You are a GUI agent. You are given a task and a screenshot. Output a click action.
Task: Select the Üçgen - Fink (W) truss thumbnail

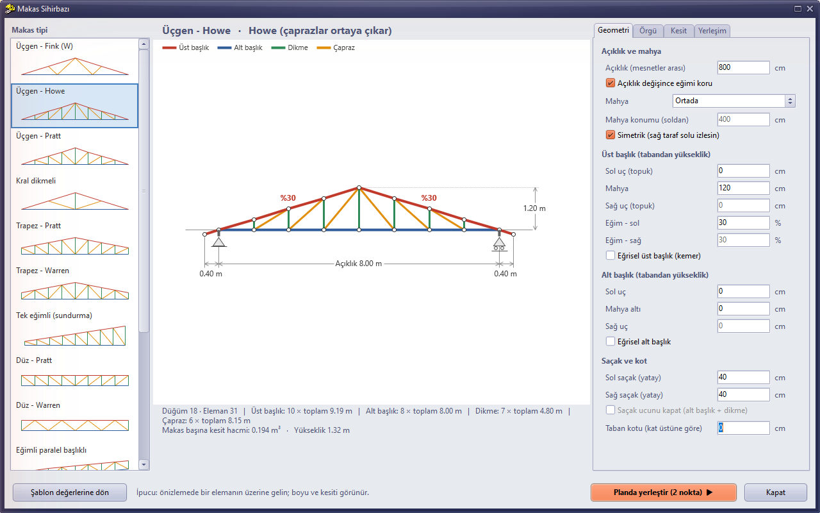point(75,65)
